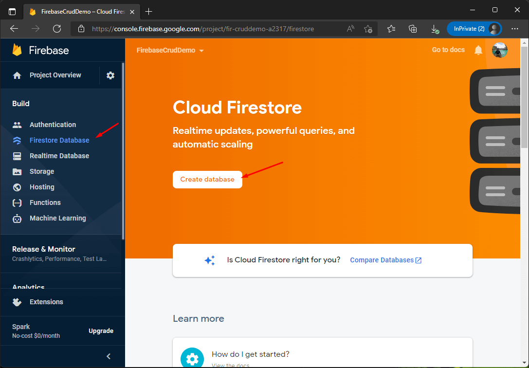Screen dimensions: 529x368
Task: Click browser downloads icon
Action: click(x=435, y=29)
